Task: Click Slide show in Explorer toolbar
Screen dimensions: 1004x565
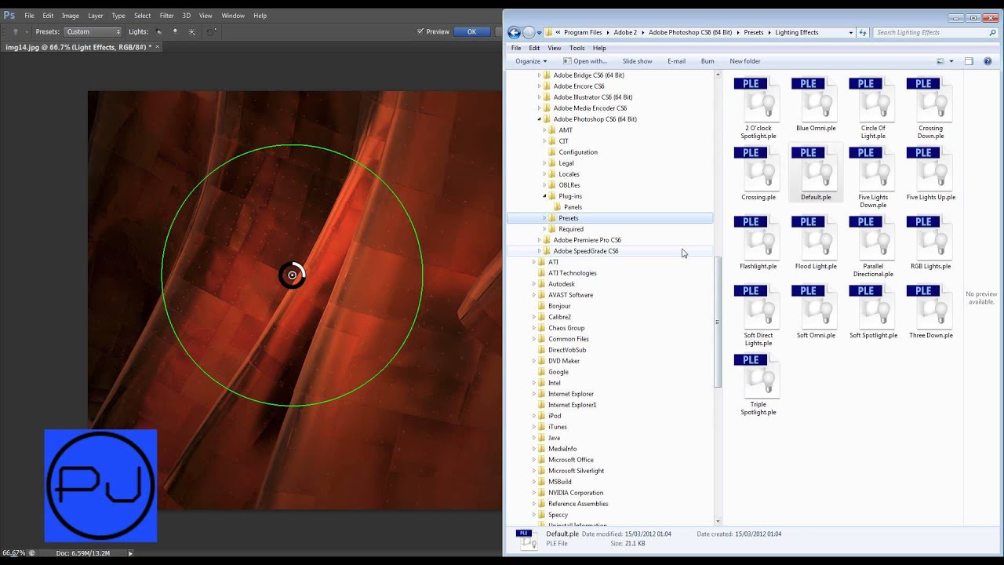Action: (x=637, y=61)
